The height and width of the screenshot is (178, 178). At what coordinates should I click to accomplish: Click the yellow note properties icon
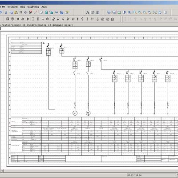pos(67,12)
